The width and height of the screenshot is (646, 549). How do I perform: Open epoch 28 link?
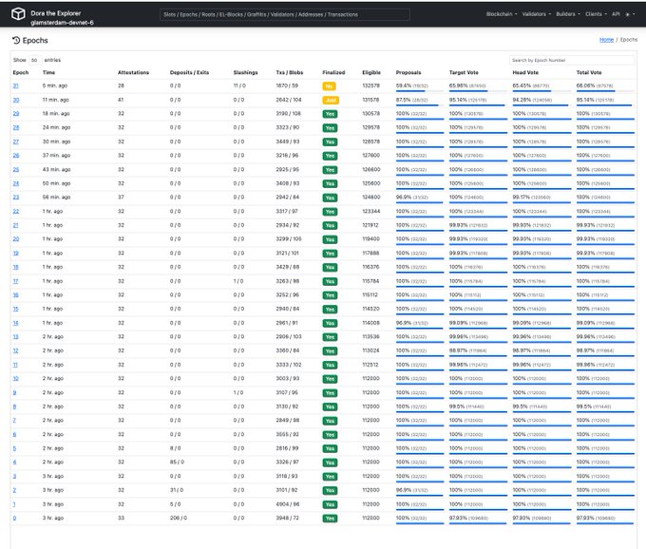(16, 127)
